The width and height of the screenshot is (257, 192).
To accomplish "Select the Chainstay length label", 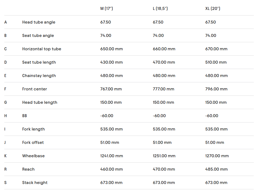I will [x=39, y=76].
